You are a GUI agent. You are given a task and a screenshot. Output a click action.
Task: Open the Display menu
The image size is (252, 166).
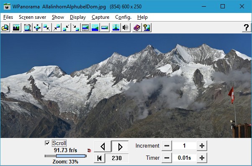pos(78,17)
